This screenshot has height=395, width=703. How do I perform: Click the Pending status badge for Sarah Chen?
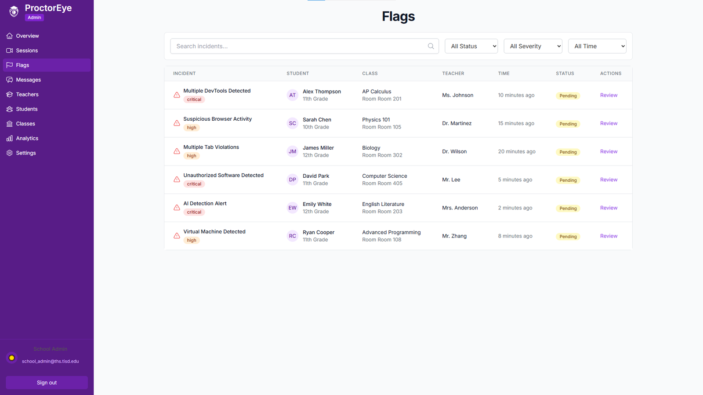pos(568,124)
